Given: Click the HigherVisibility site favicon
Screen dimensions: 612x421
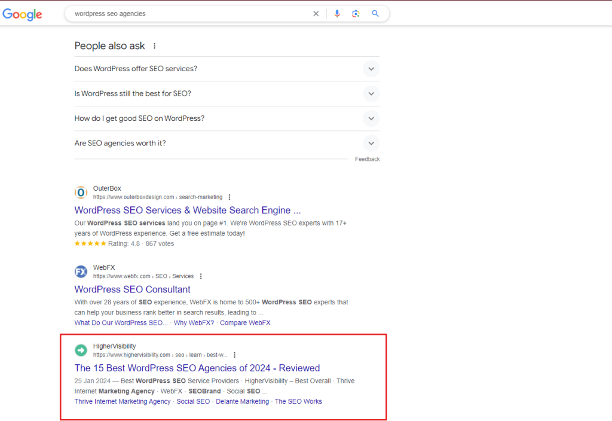Looking at the screenshot, I should 81,350.
